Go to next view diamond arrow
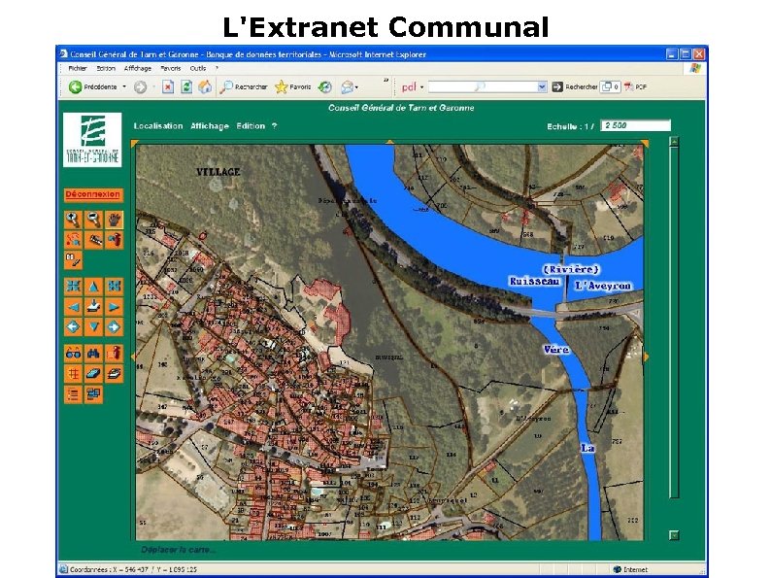This screenshot has height=578, width=771. point(114,327)
